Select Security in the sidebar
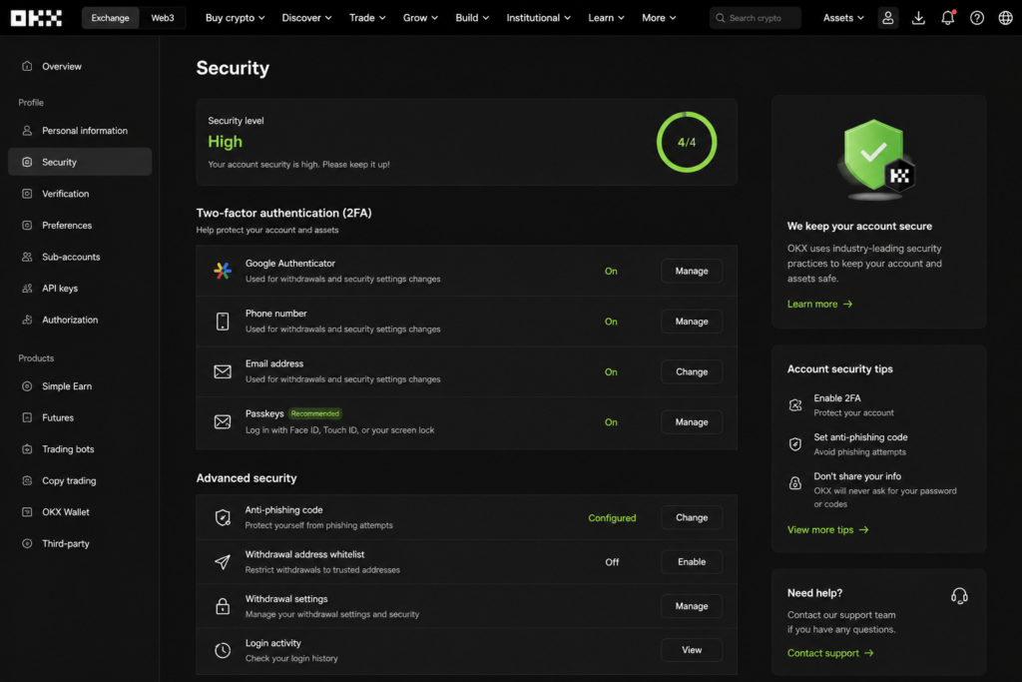This screenshot has width=1022, height=682. pos(80,162)
